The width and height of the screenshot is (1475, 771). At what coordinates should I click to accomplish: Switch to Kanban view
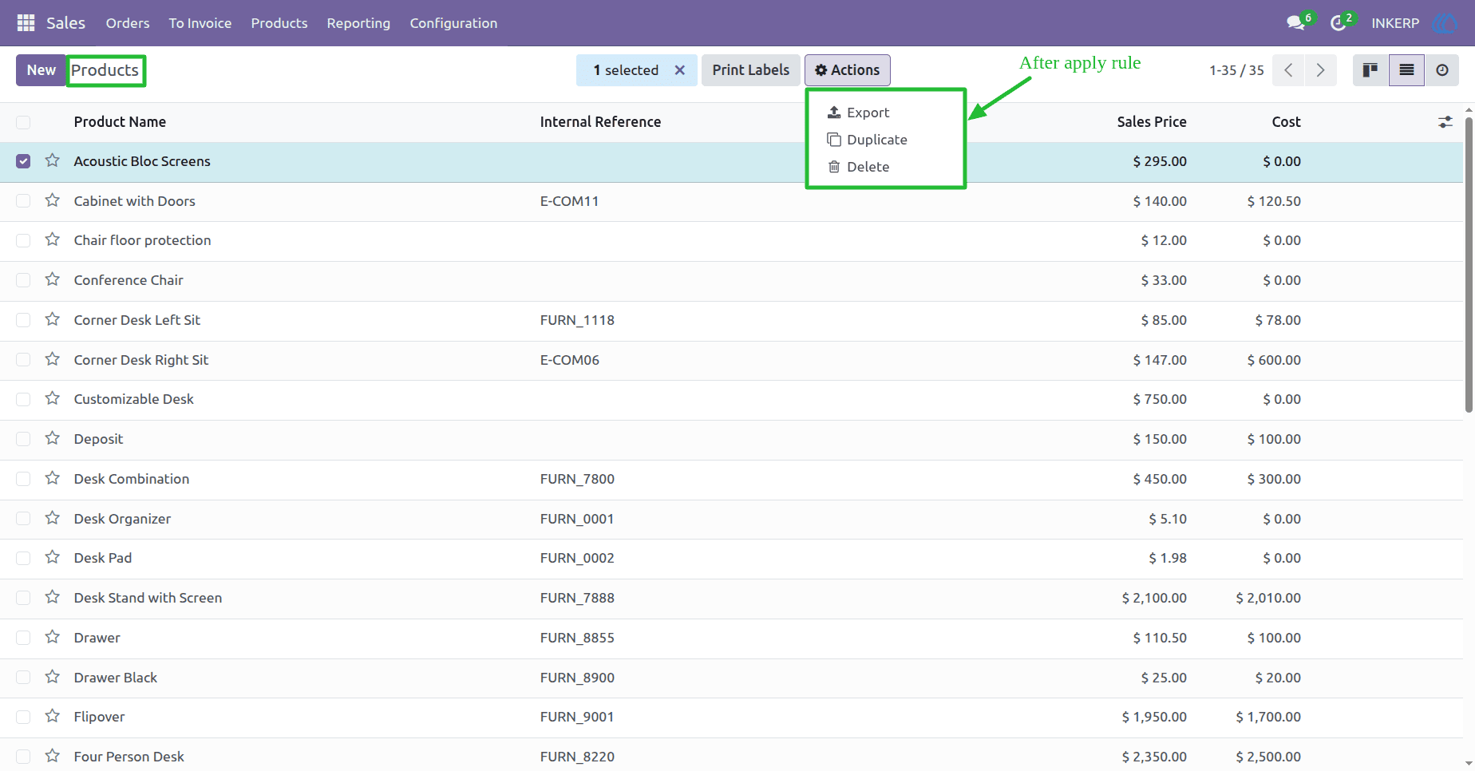pos(1370,70)
